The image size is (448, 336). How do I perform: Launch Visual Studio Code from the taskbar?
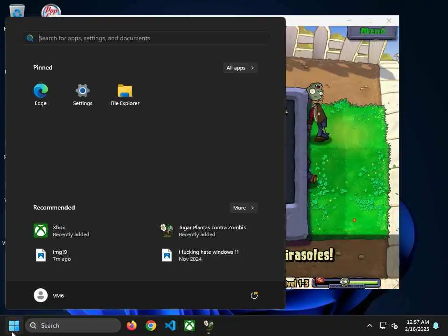[x=170, y=325]
